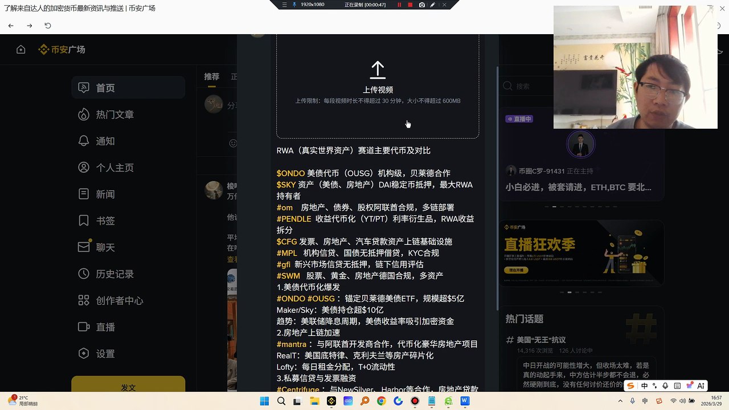
Task: Open 聊天 chat section
Action: pos(128,247)
